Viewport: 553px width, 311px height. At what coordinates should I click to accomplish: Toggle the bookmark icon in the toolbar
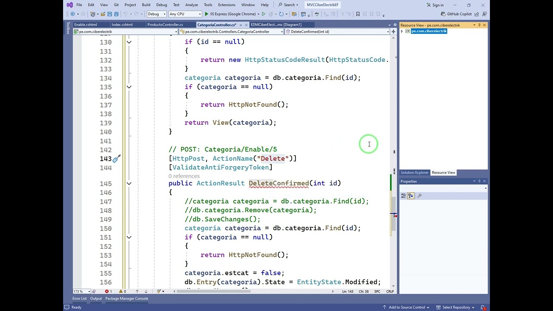pos(358,14)
